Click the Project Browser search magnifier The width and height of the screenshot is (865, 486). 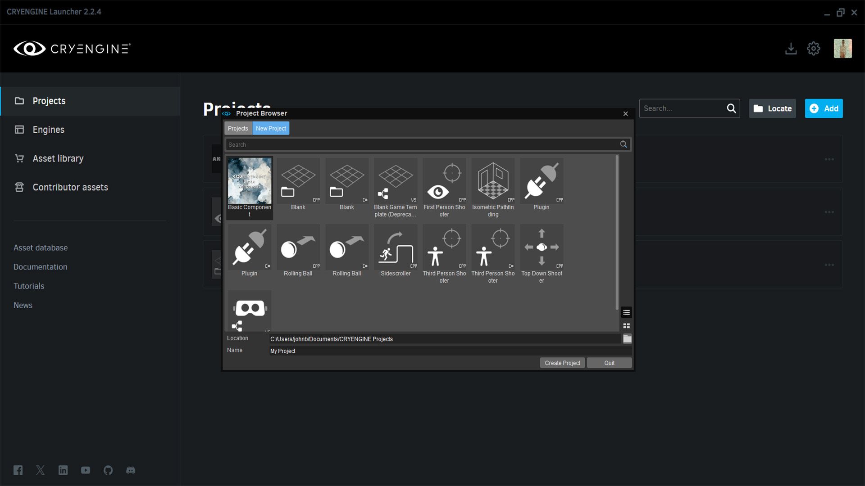624,144
